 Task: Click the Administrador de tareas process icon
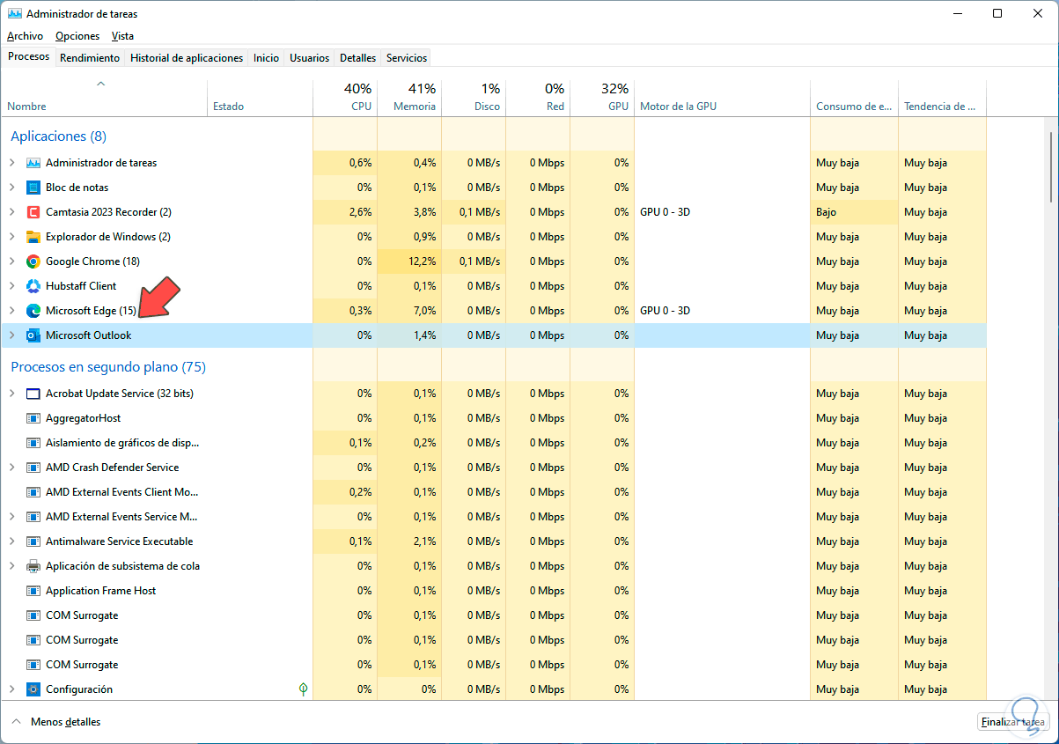tap(33, 163)
